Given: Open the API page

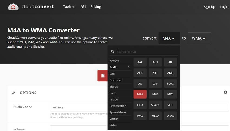Looking at the screenshot, I should point(83,6).
